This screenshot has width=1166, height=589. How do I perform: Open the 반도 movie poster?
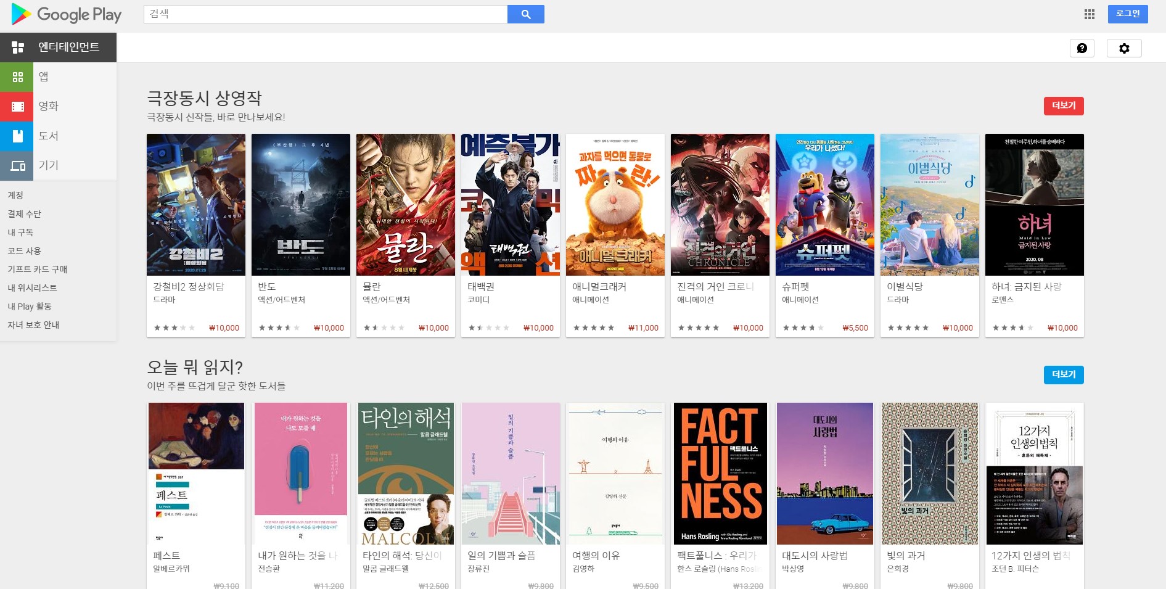301,205
